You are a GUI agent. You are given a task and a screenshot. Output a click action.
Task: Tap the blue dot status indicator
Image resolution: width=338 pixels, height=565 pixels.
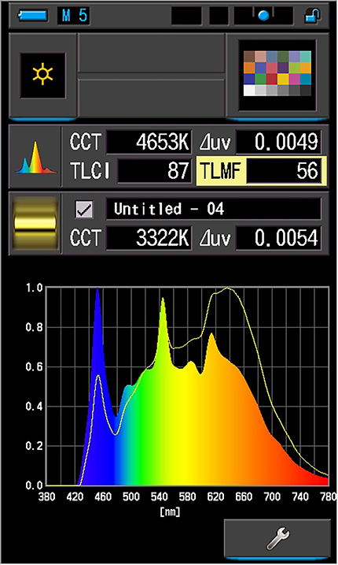[263, 16]
